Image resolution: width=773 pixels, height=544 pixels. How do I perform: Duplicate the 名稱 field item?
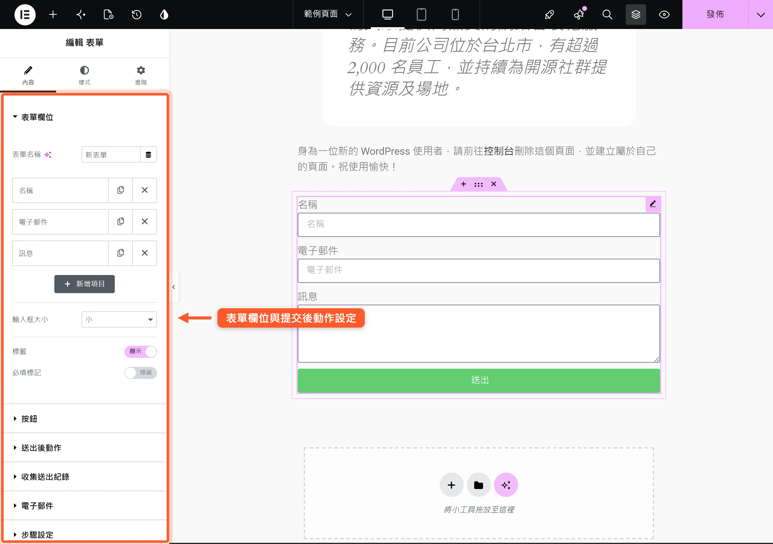point(120,190)
